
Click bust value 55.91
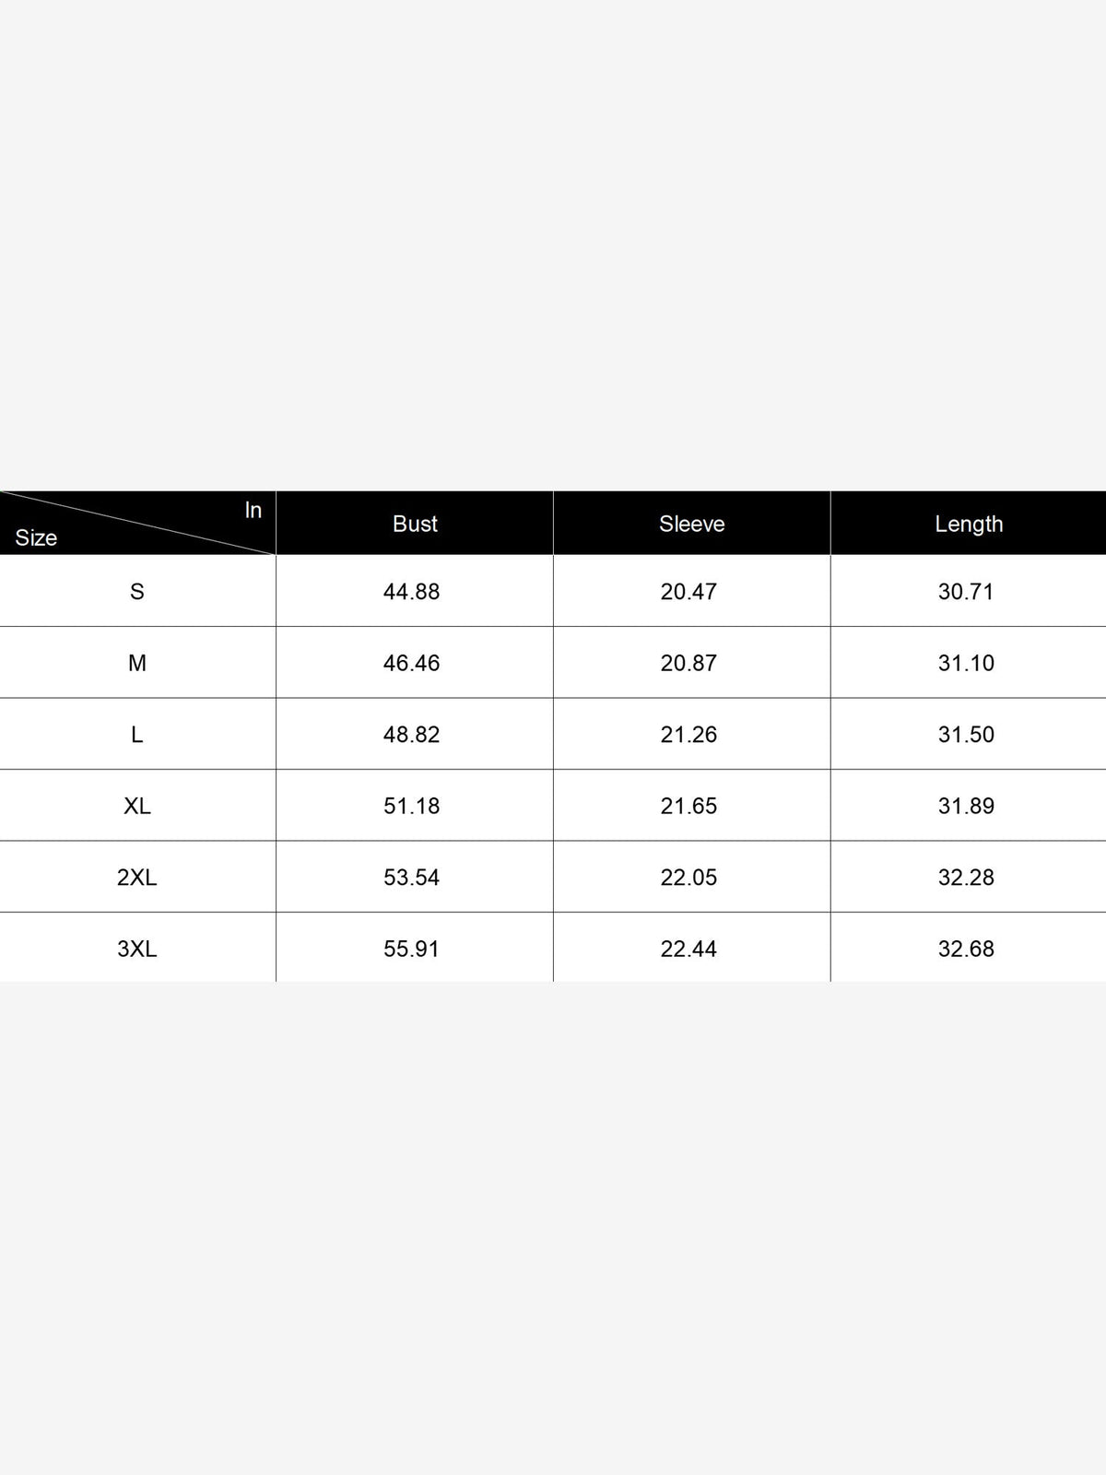412,949
